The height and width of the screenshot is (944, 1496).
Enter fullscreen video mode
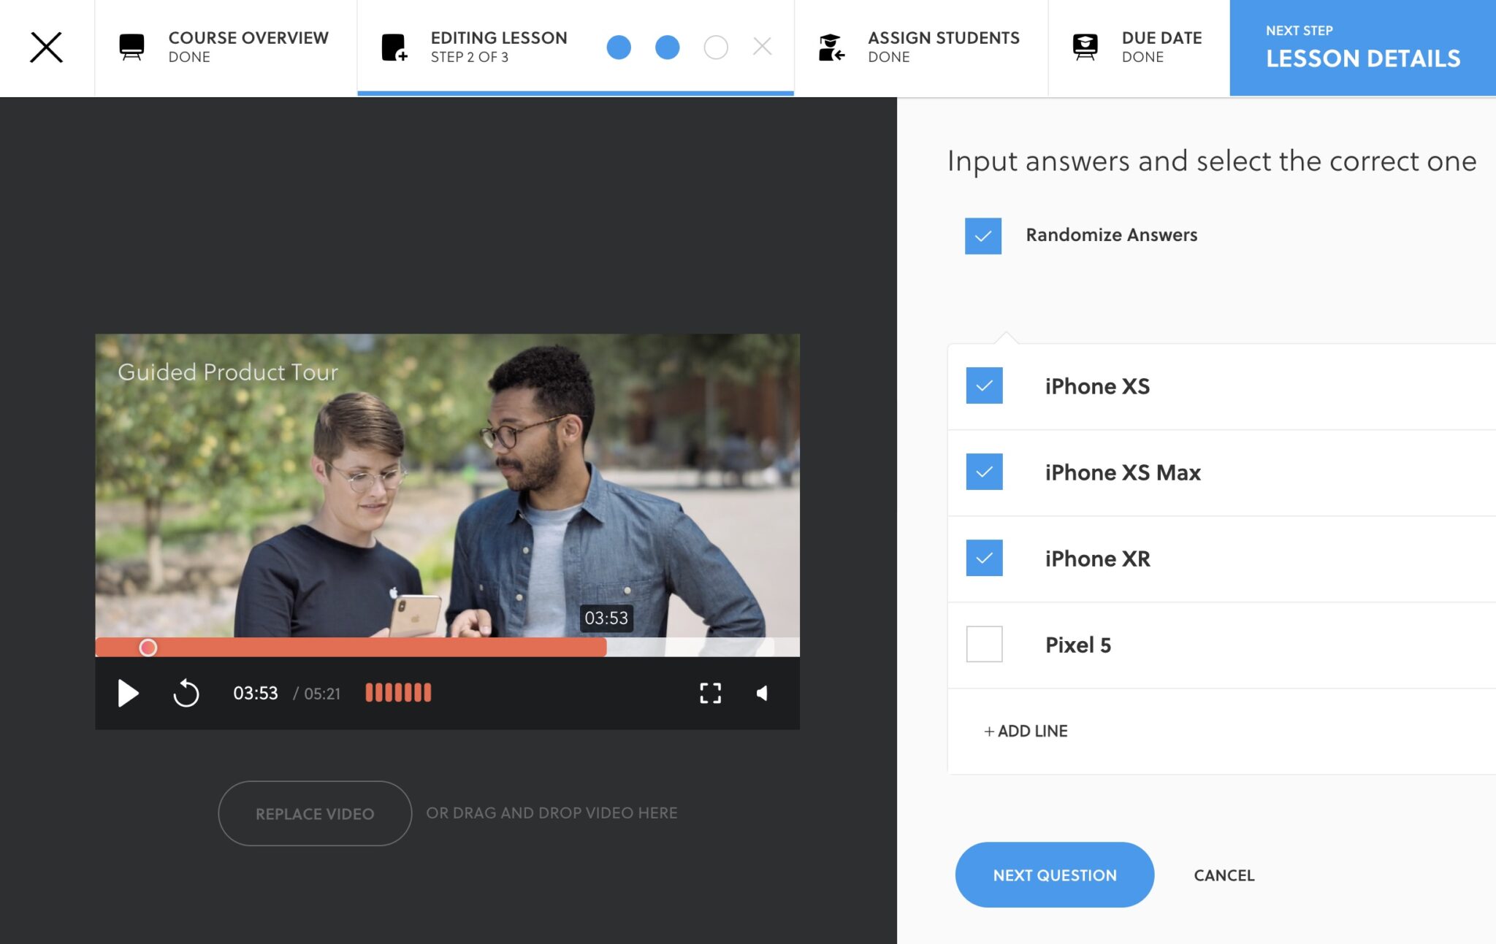click(x=710, y=693)
